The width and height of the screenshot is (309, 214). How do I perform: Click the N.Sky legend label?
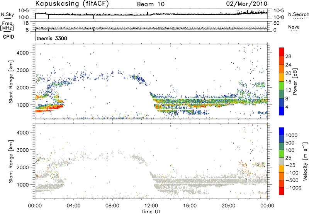[7, 14]
